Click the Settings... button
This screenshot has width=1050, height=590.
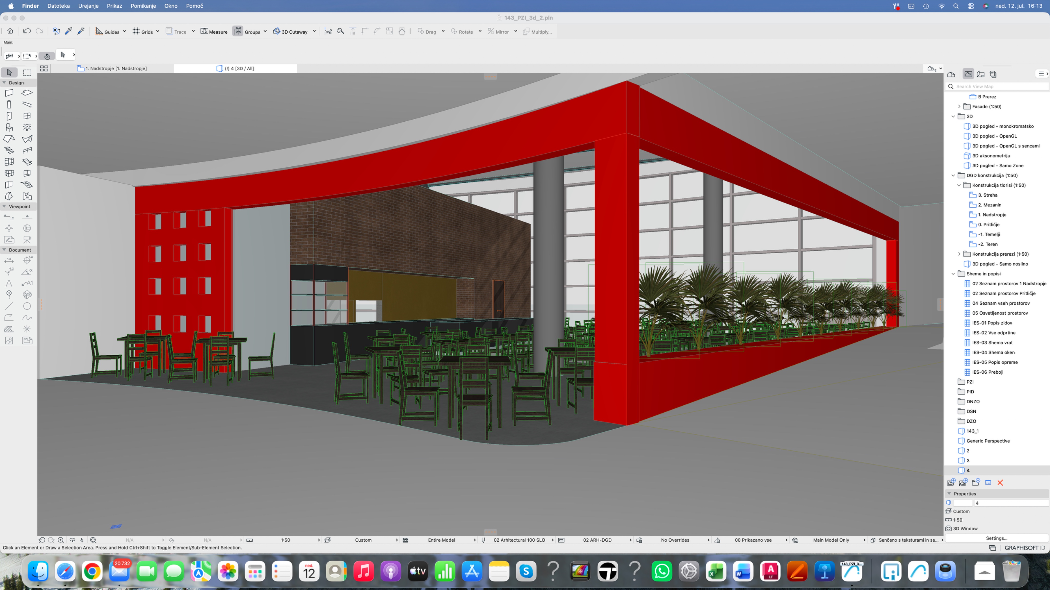[x=997, y=538]
